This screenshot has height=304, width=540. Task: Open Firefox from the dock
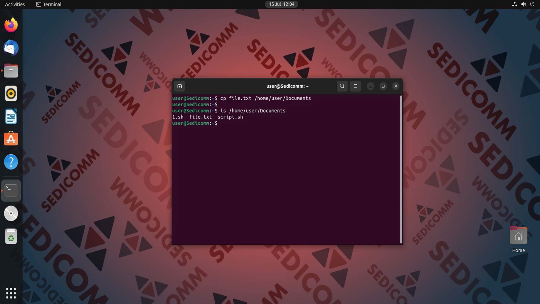(11, 25)
